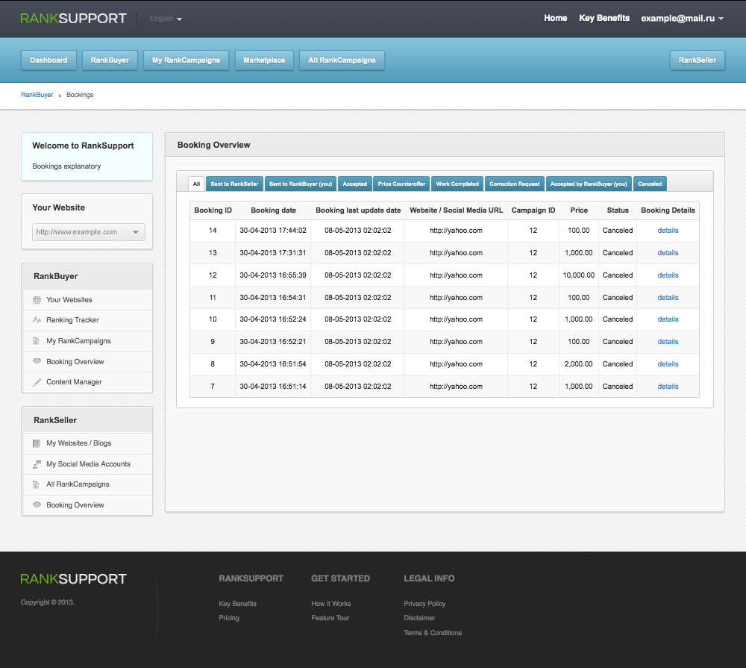Click the Booking ID column header
Viewport: 746px width, 668px height.
tap(213, 210)
